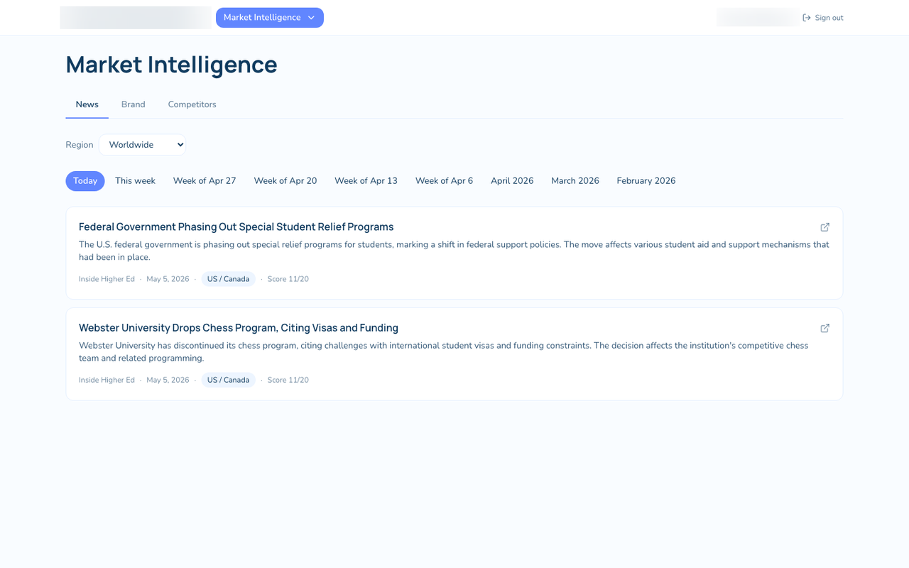
Task: Expand the Market Intelligence dropdown chevron
Action: tap(311, 18)
